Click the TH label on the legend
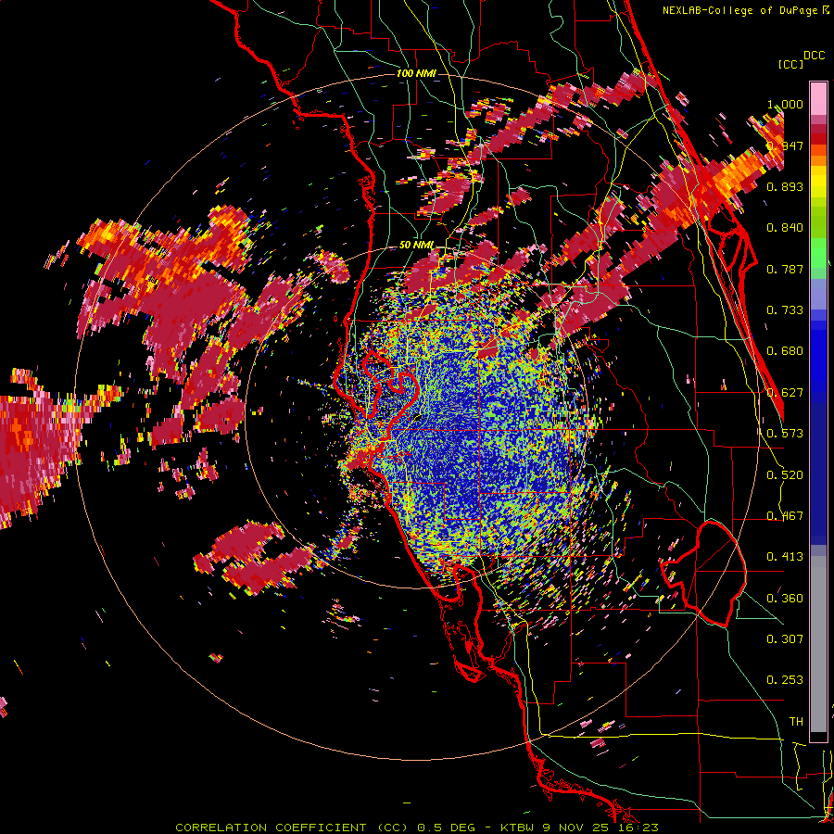Screen dimensions: 834x834 click(x=796, y=722)
